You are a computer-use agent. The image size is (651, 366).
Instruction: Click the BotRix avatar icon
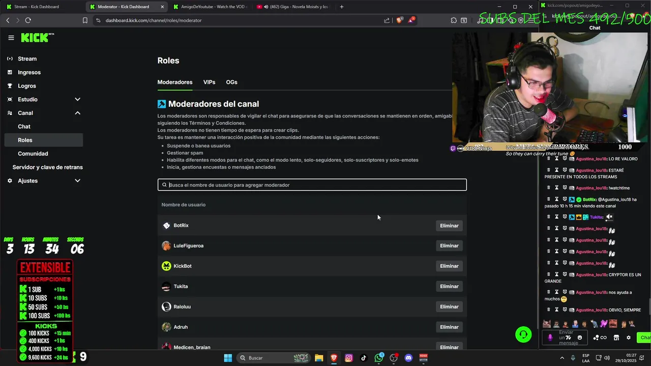click(166, 226)
